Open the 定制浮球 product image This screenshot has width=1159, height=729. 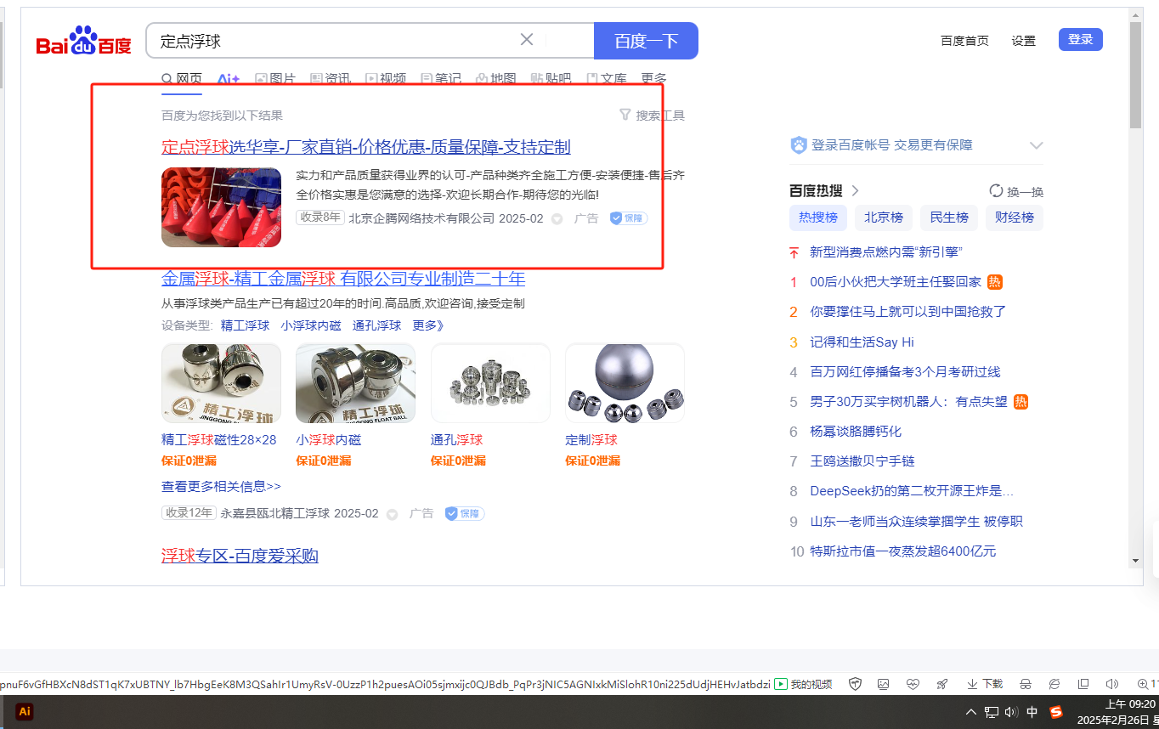pos(625,383)
